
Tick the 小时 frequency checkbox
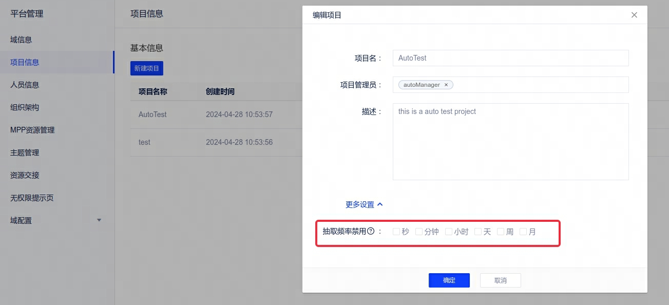pyautogui.click(x=449, y=232)
